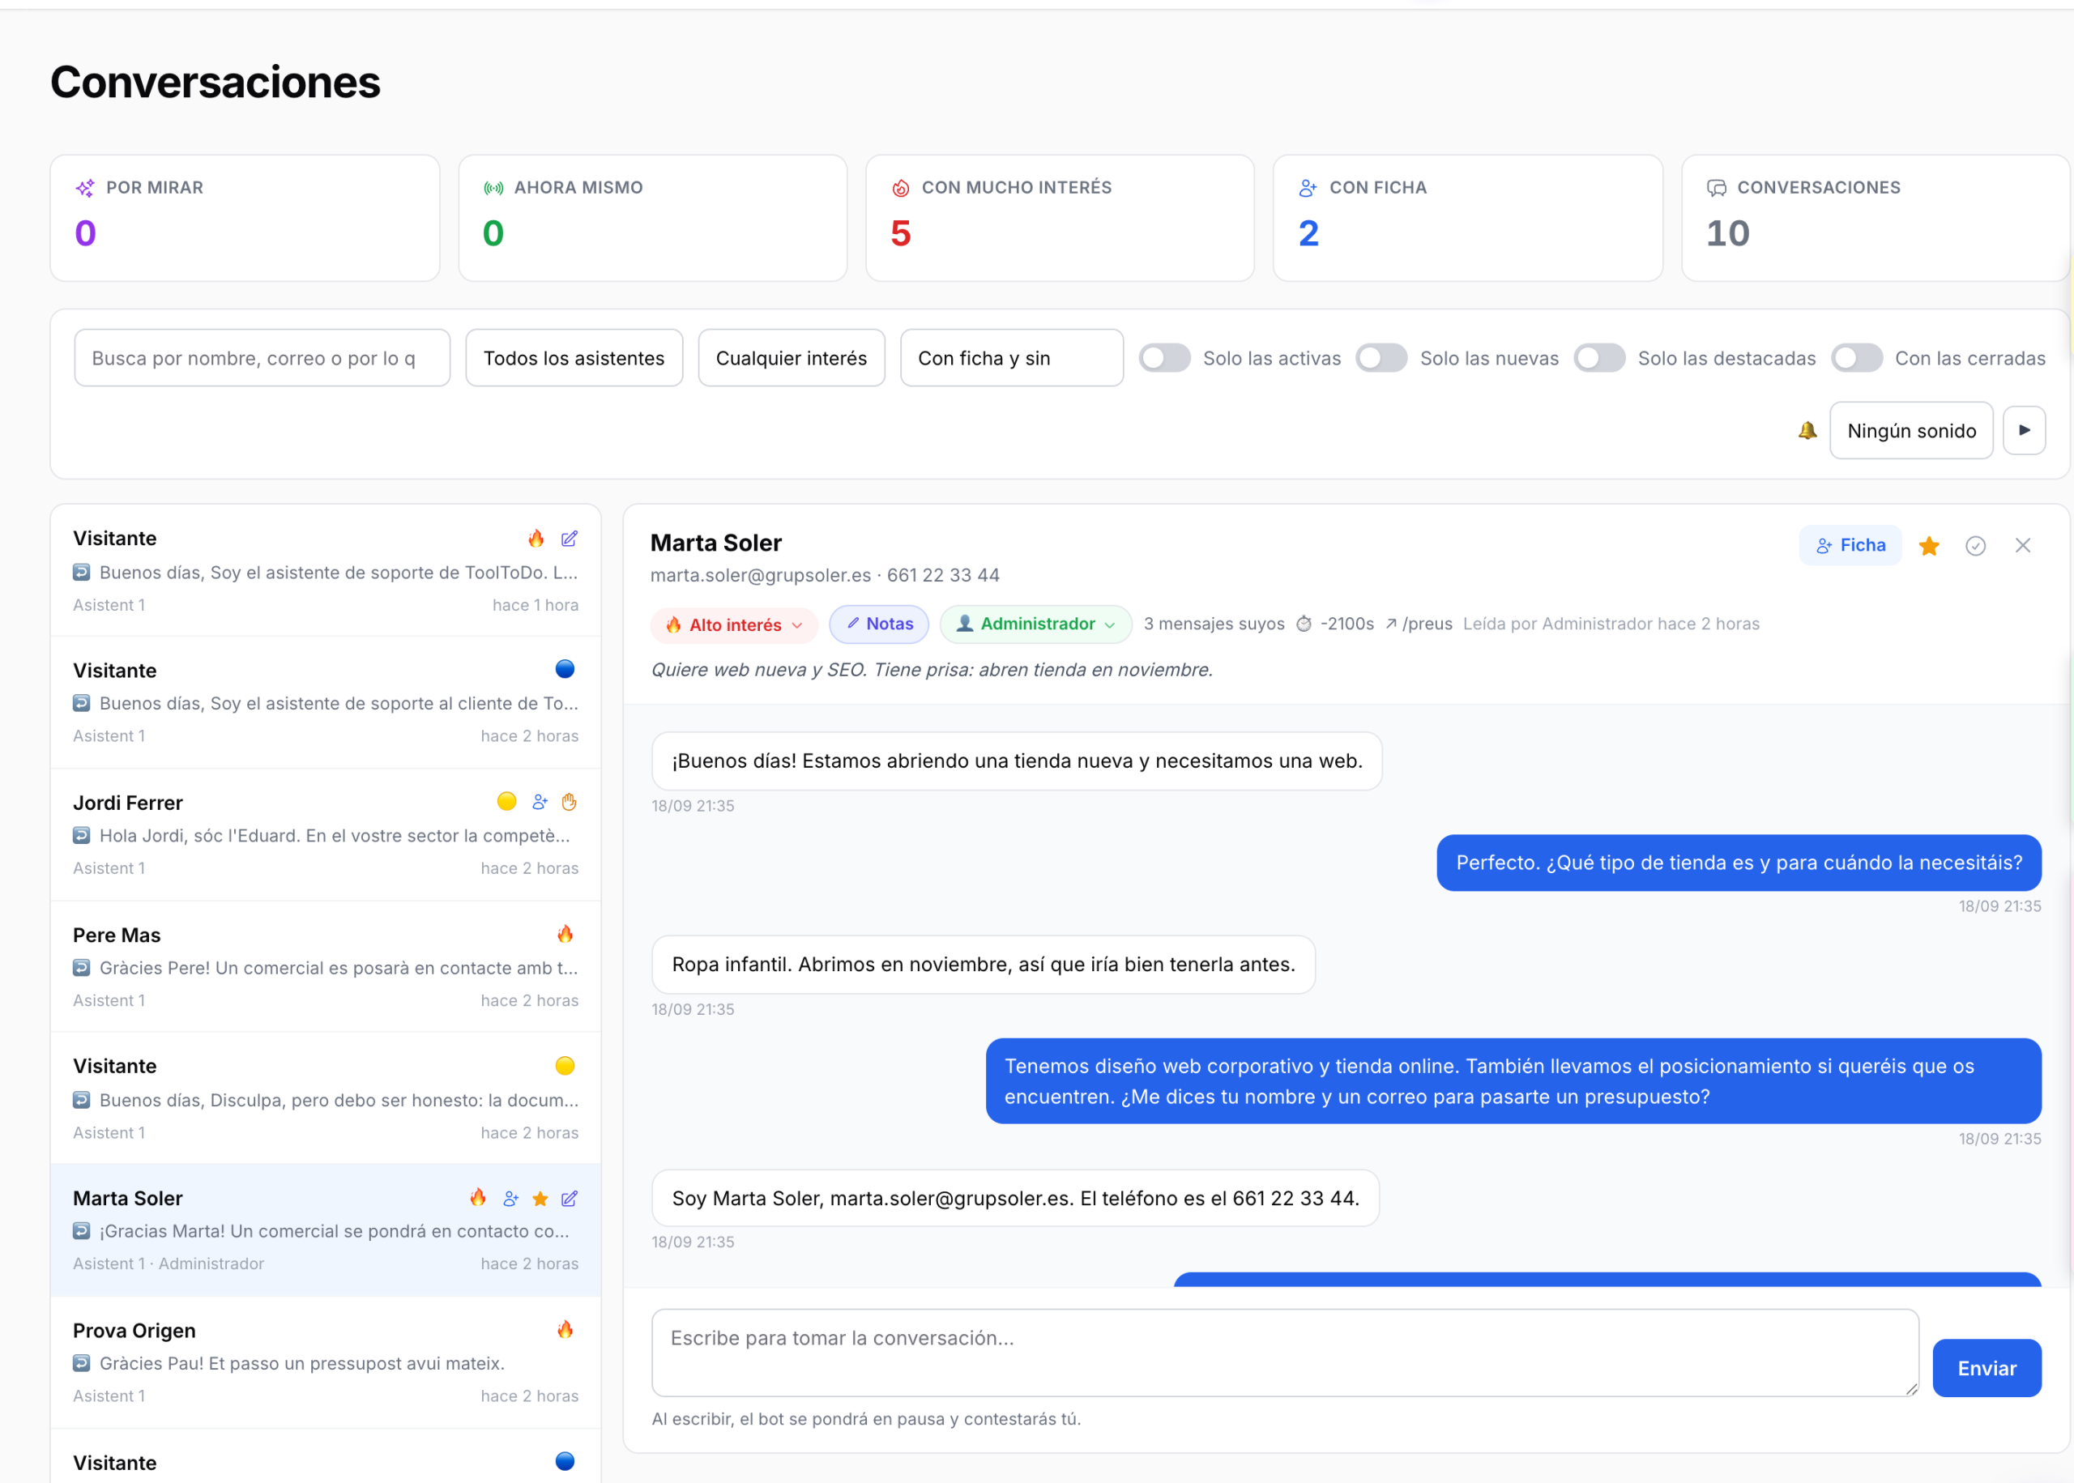Enable Solo las nuevas filter

1381,358
